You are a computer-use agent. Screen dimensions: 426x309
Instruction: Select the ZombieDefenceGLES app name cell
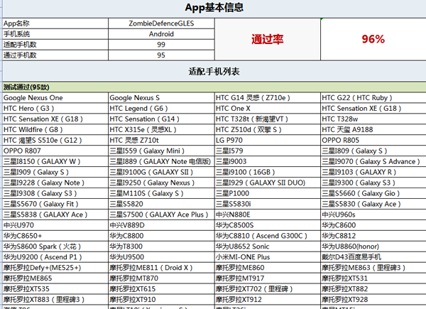coord(161,23)
